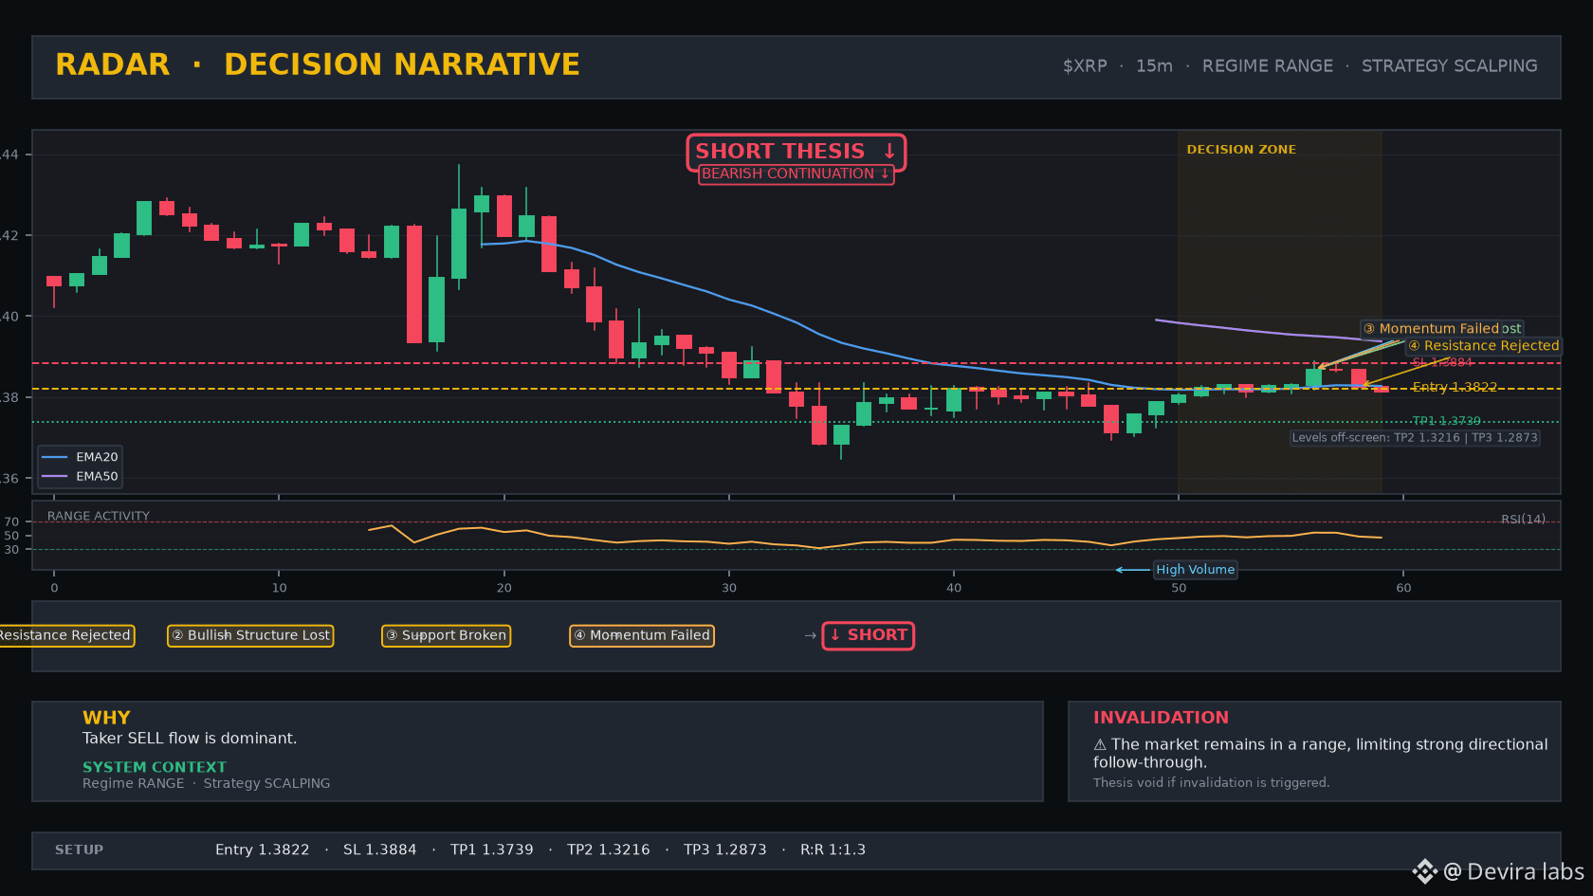Click the High Volume annotation label
Screen dimensions: 1593x896
[1195, 570]
